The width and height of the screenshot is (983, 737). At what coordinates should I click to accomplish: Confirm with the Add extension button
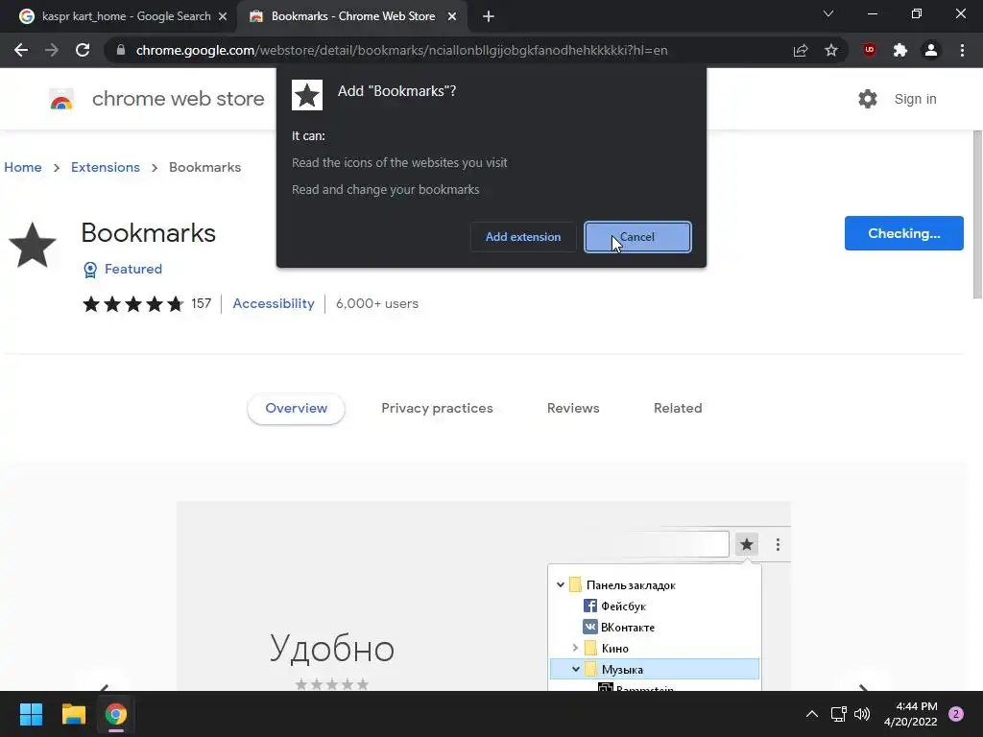click(523, 237)
